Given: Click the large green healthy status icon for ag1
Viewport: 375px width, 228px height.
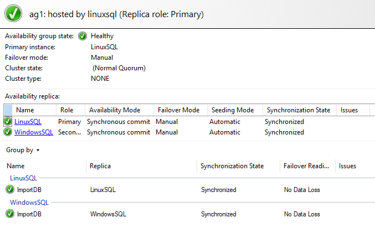Looking at the screenshot, I should point(14,14).
